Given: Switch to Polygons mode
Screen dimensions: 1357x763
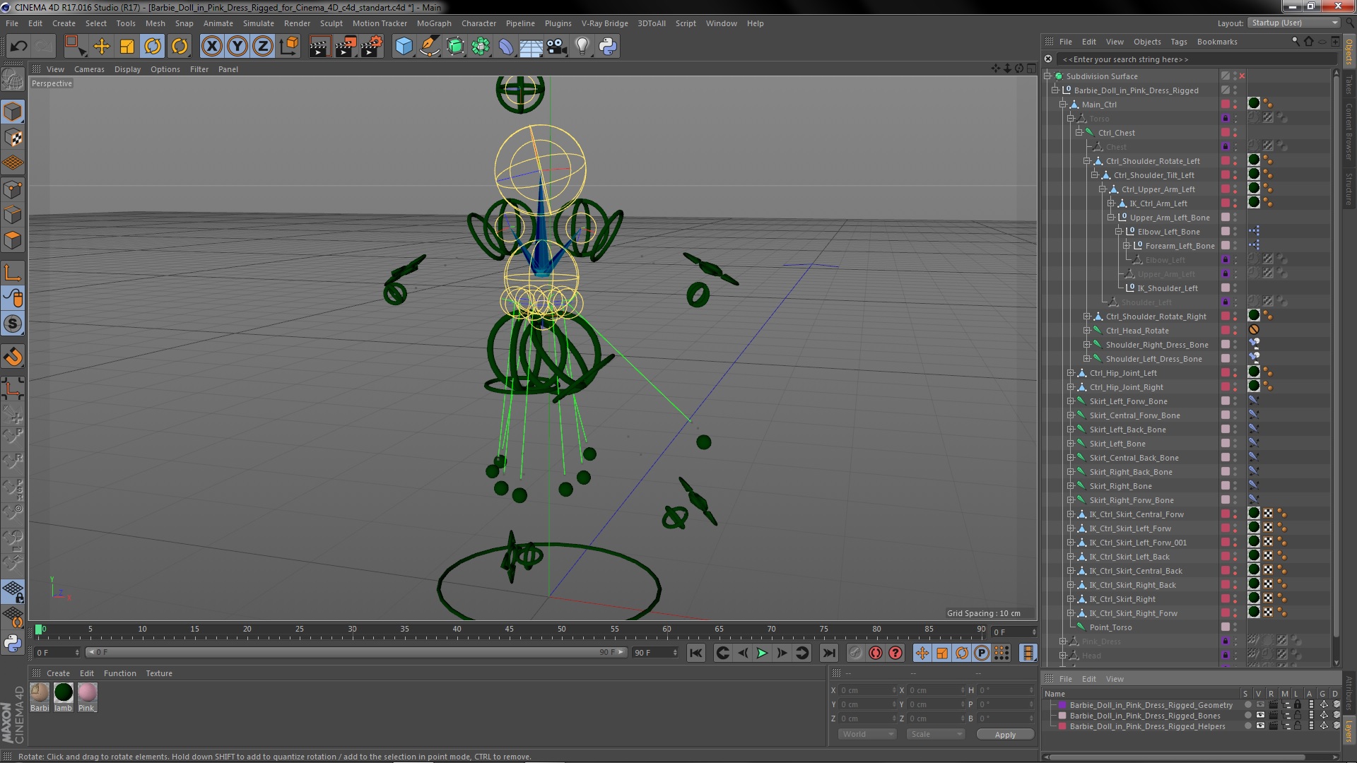Looking at the screenshot, I should point(13,240).
